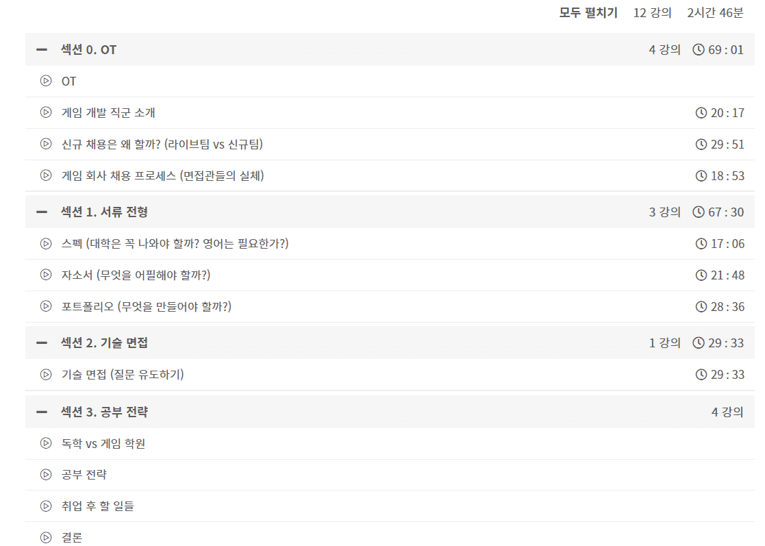
Task: Collapse 섹션 1. 서류 전형 section
Action: point(42,212)
